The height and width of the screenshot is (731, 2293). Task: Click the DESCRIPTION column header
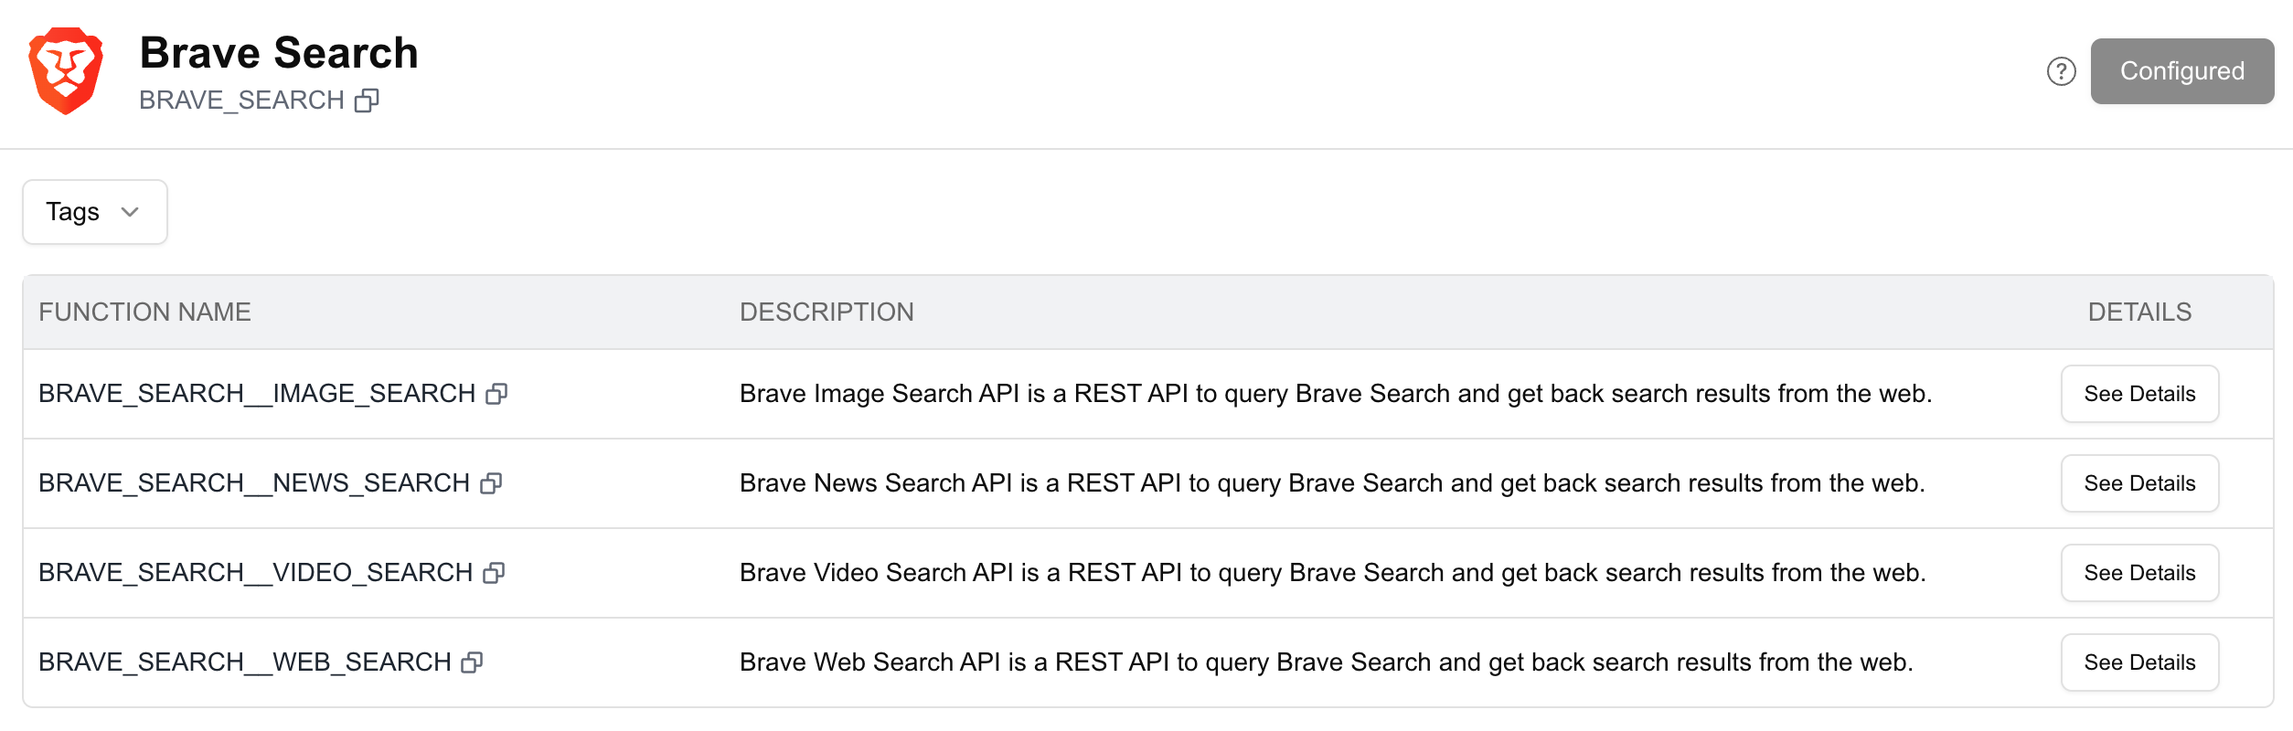point(827,313)
